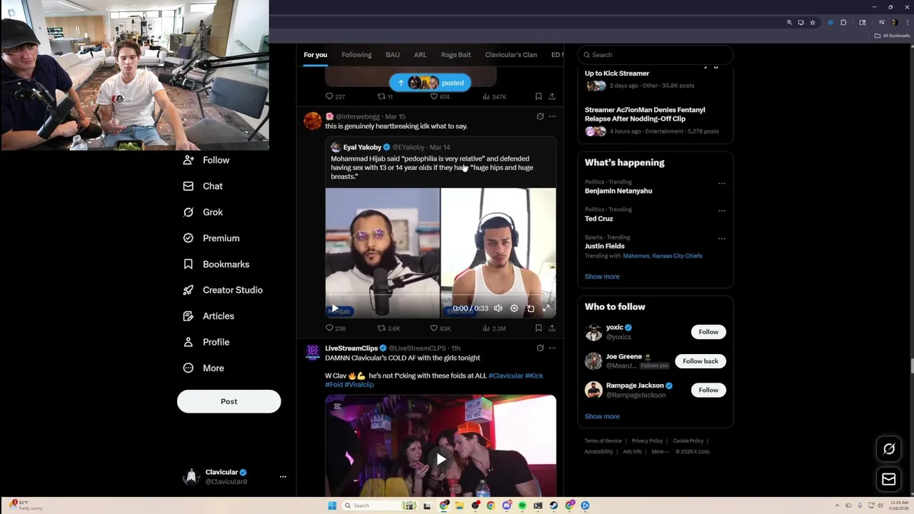Viewport: 914px width, 514px height.
Task: Open Grok from the sidebar
Action: [x=203, y=212]
